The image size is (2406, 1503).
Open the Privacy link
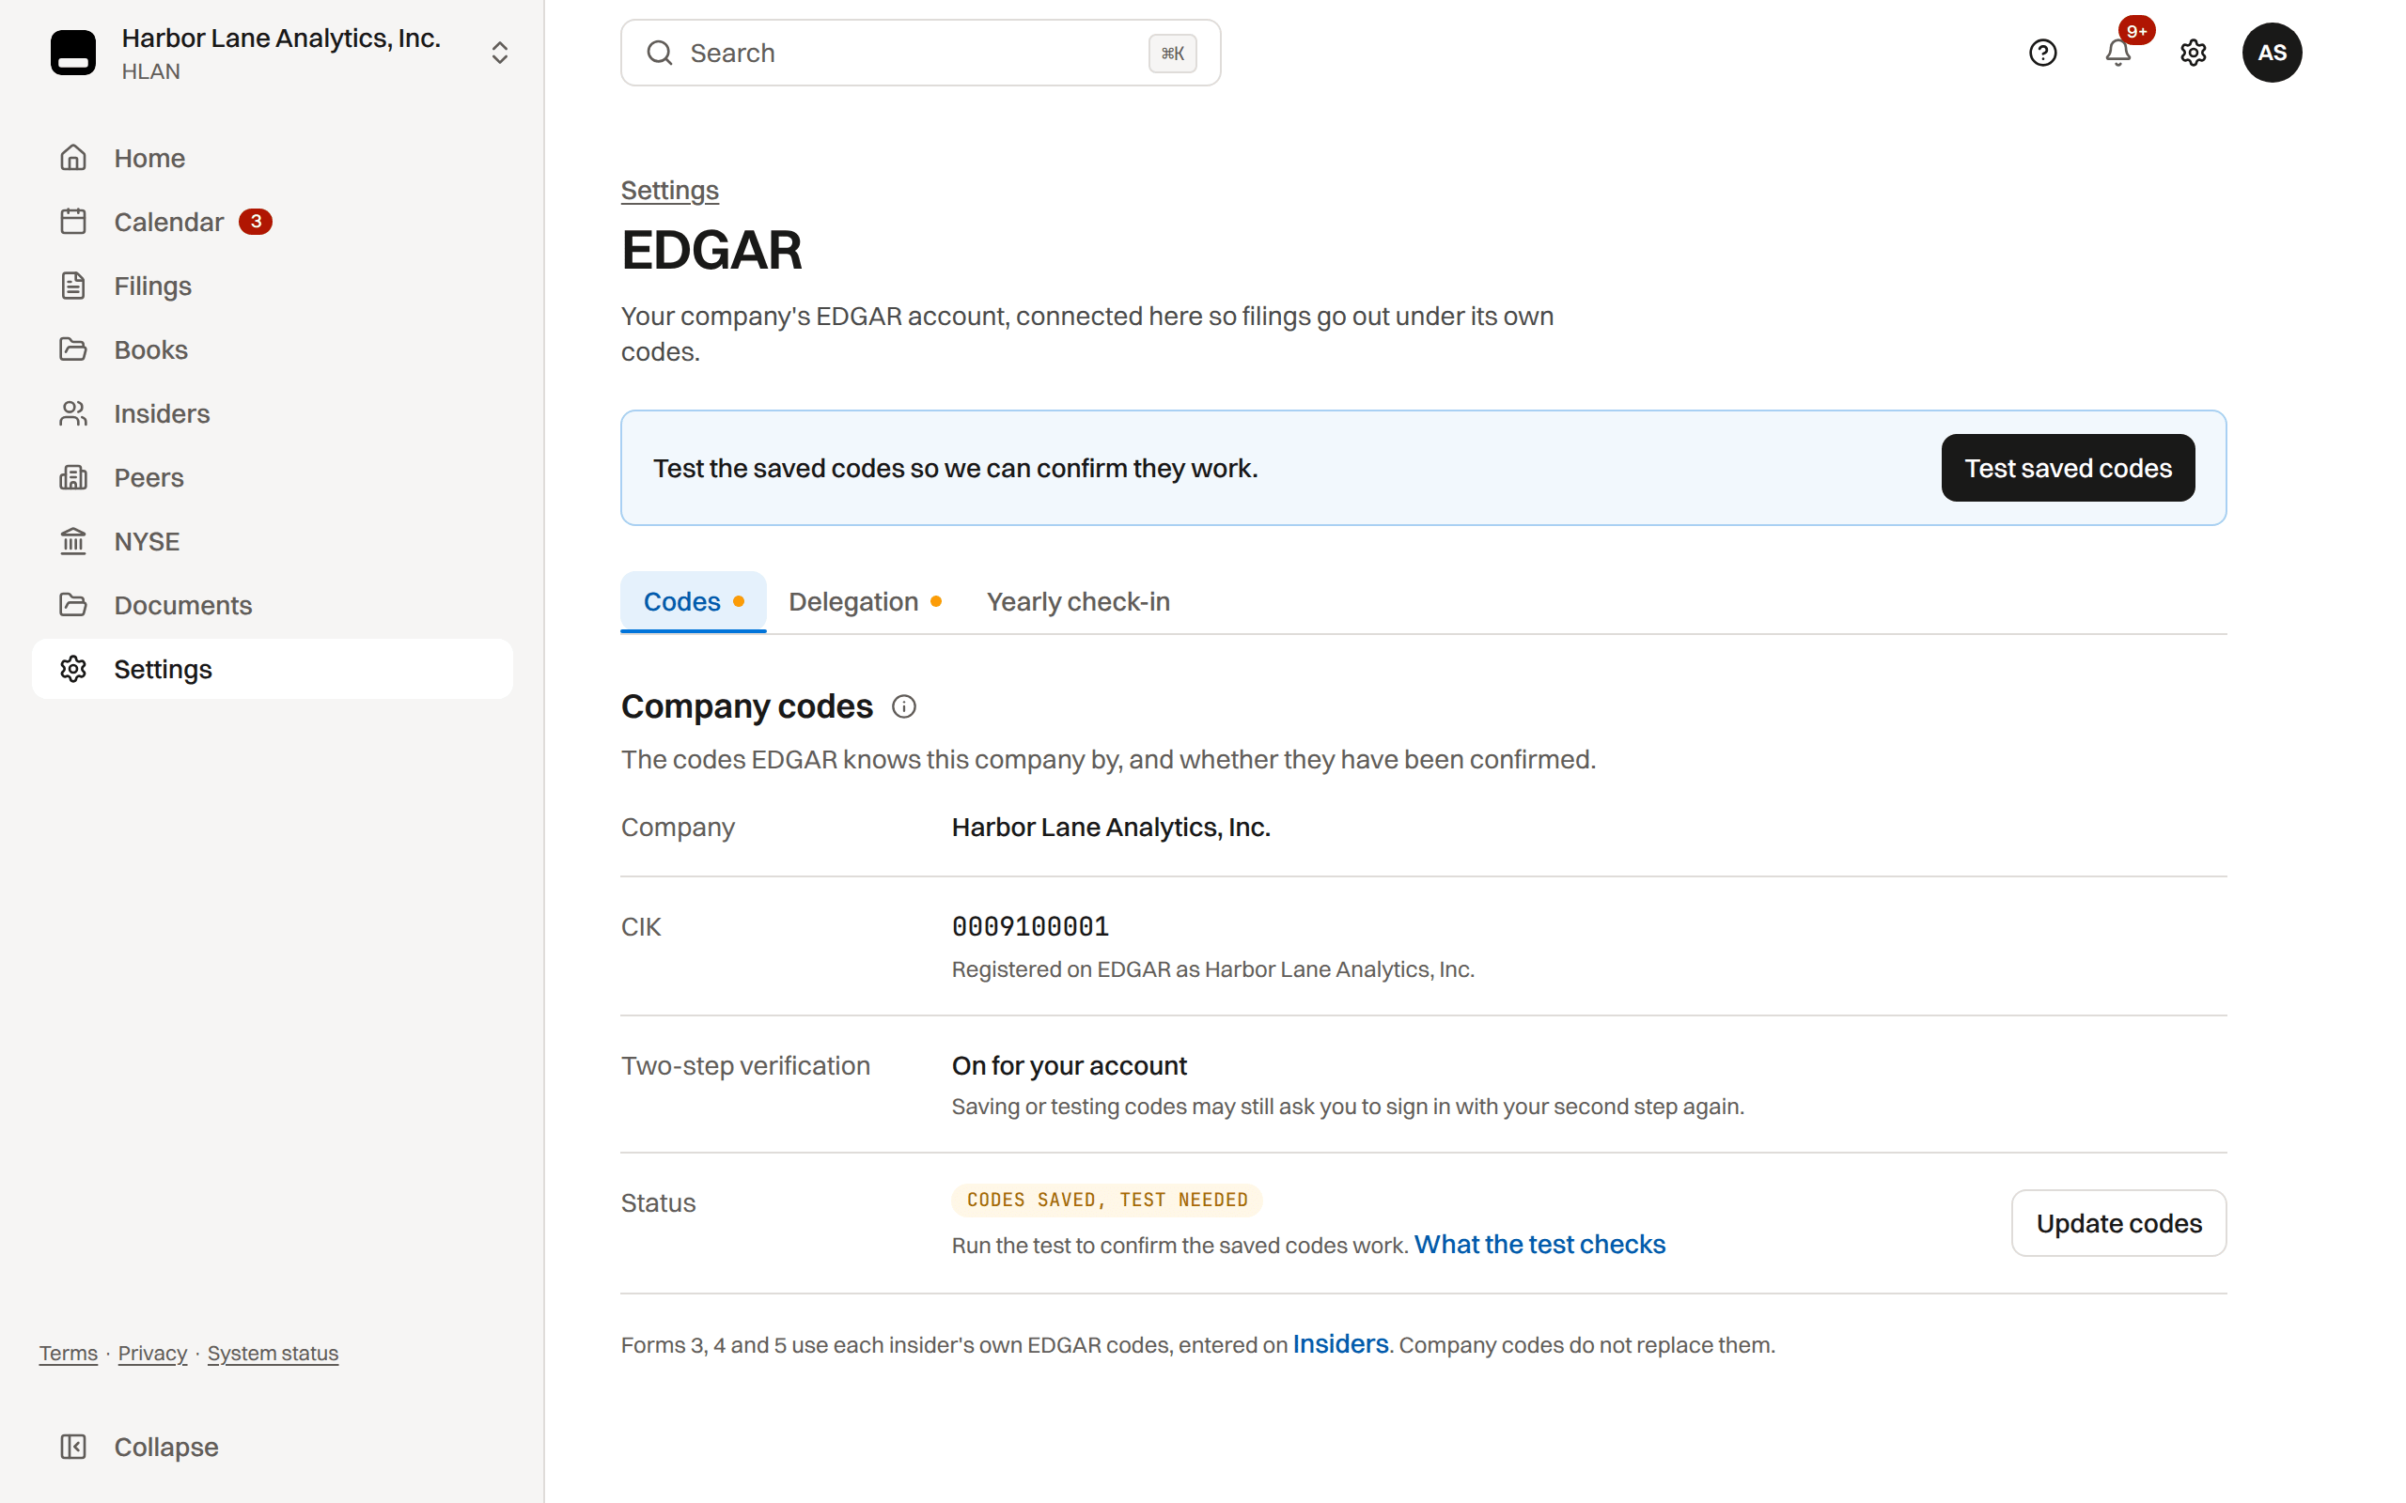(152, 1353)
